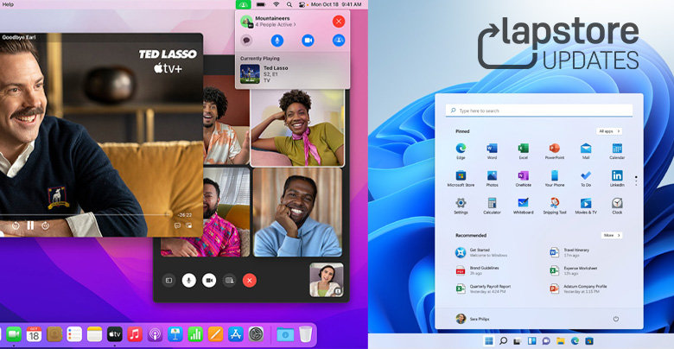Expand 4 People Active in the Mountaineers panel
Viewport: 674px width, 349px height.
[276, 25]
